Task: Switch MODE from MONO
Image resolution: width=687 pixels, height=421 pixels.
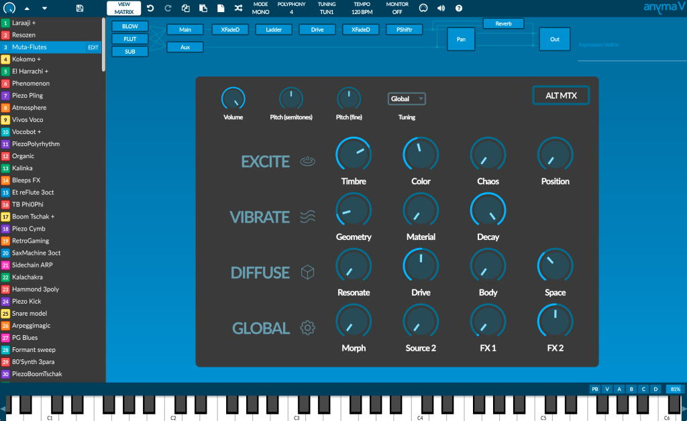Action: pos(260,8)
